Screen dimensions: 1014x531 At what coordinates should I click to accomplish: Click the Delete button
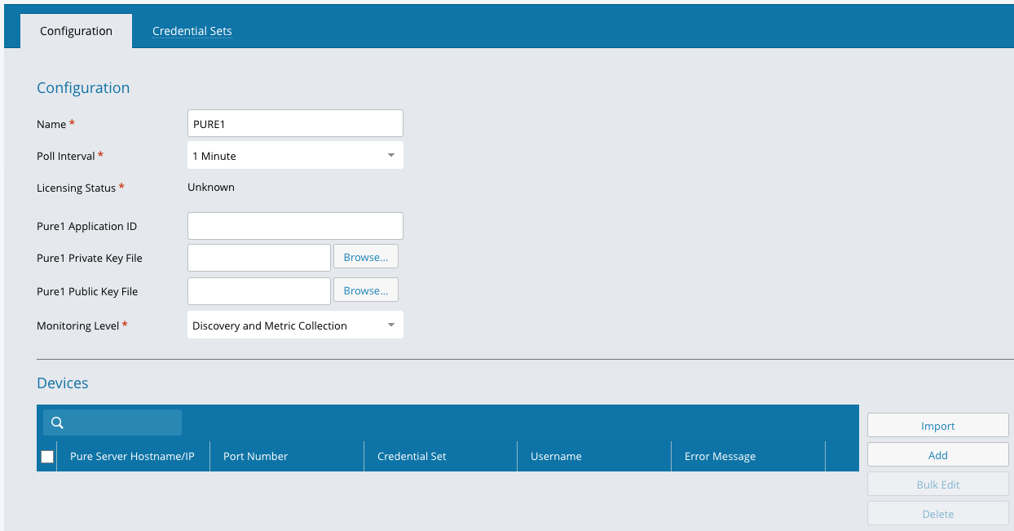938,514
